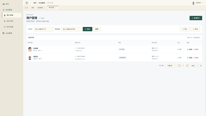Click the 正常 status of 张晓霞
Viewport: 206px width, 116px height.
(179, 49)
